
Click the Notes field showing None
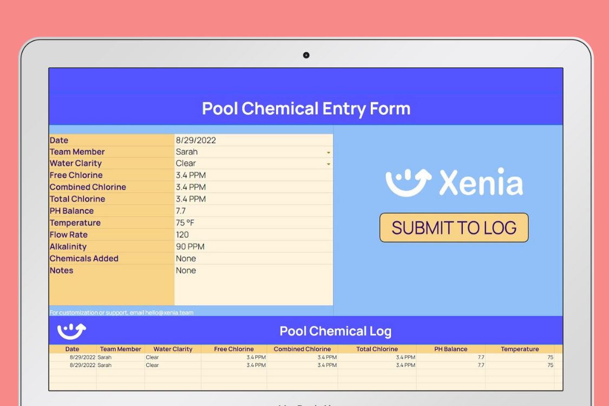tap(254, 270)
